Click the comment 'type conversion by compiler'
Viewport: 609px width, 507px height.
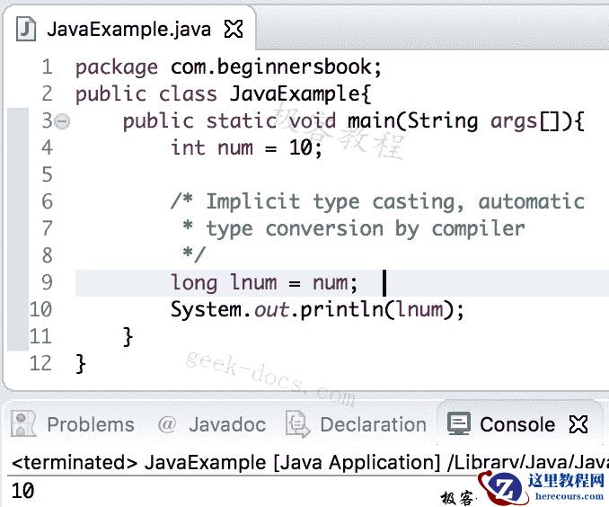366,229
